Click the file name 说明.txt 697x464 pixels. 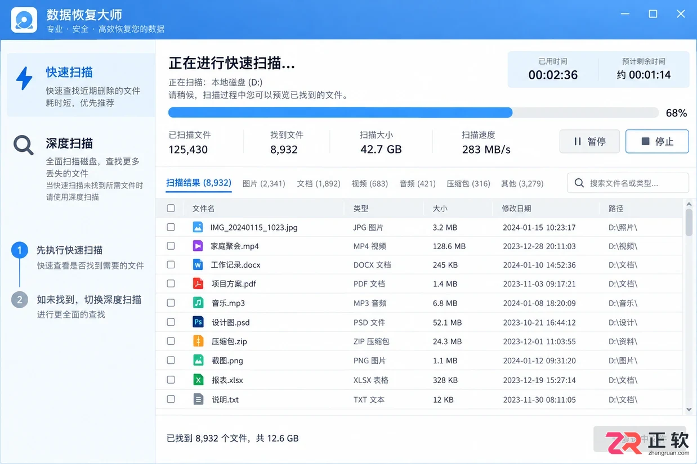tap(225, 399)
